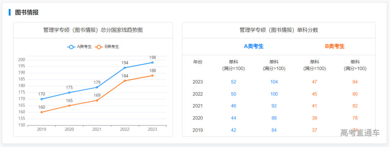Toggle the B类考生 legend series
The height and width of the screenshot is (147, 390).
coord(107,47)
